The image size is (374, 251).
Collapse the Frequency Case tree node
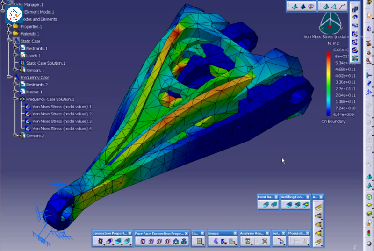coord(9,77)
